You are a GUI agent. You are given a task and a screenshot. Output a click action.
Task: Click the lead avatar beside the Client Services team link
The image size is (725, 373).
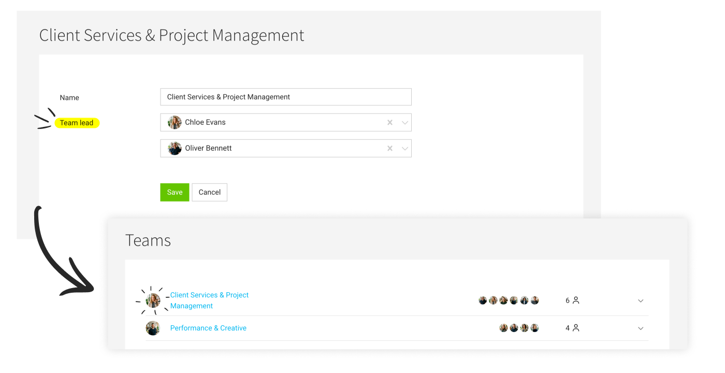click(153, 300)
